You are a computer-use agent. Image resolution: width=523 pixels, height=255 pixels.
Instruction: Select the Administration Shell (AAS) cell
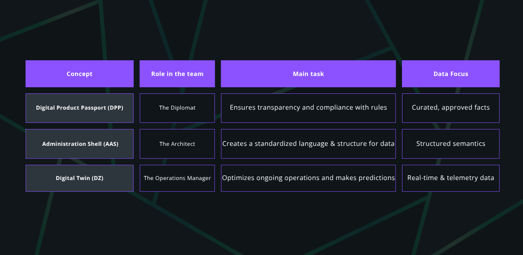coord(79,144)
